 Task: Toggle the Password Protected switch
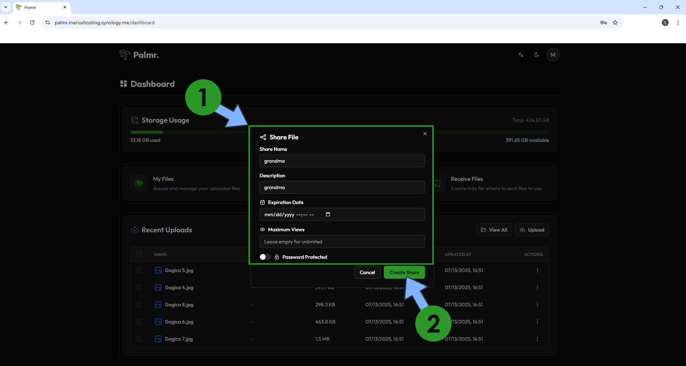tap(265, 257)
